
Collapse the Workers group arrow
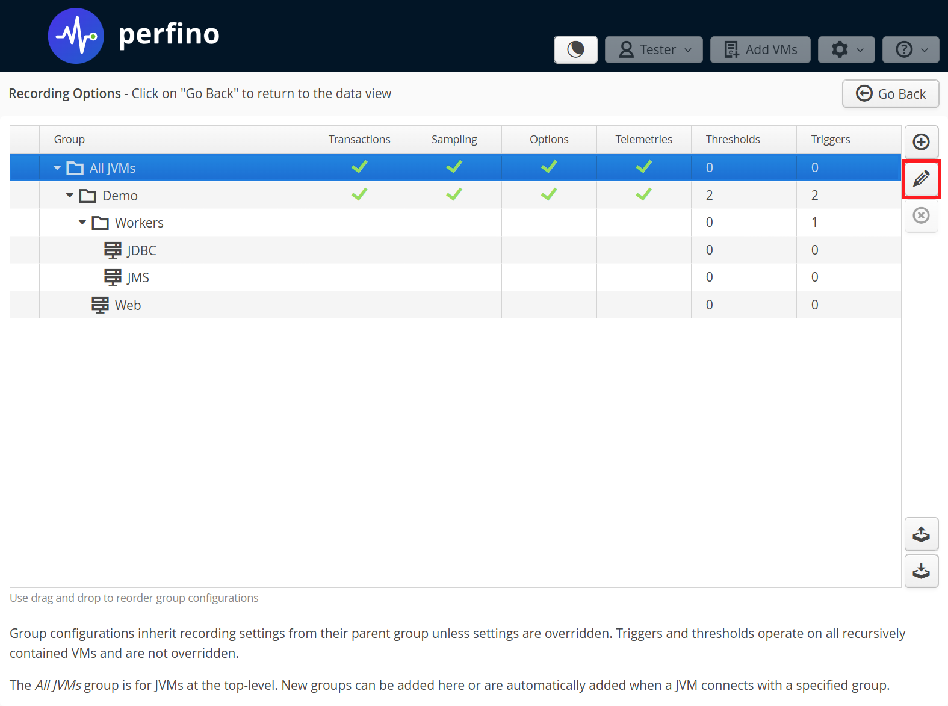pyautogui.click(x=82, y=223)
